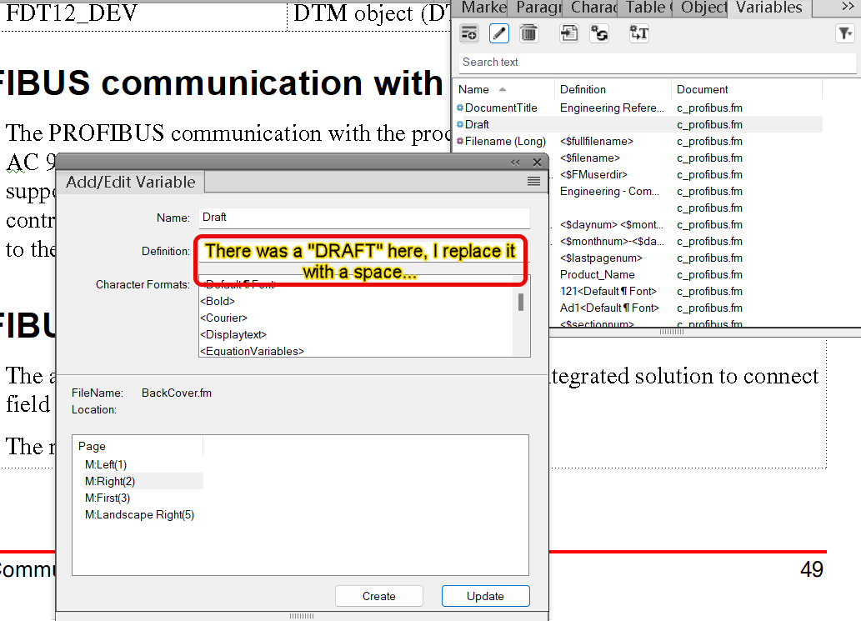Switch to the Marker panel tab
This screenshot has width=861, height=621.
(482, 8)
